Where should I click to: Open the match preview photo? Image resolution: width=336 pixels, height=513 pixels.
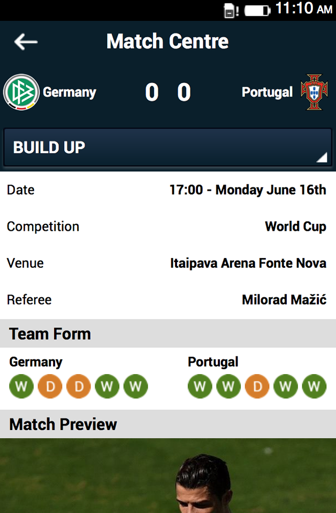pos(168,476)
